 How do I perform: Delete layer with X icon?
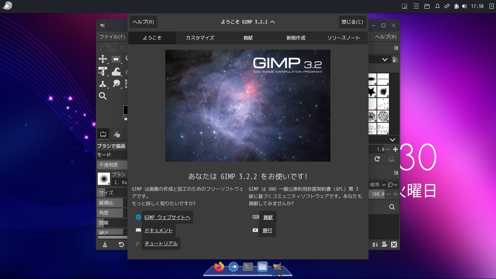tap(394, 244)
